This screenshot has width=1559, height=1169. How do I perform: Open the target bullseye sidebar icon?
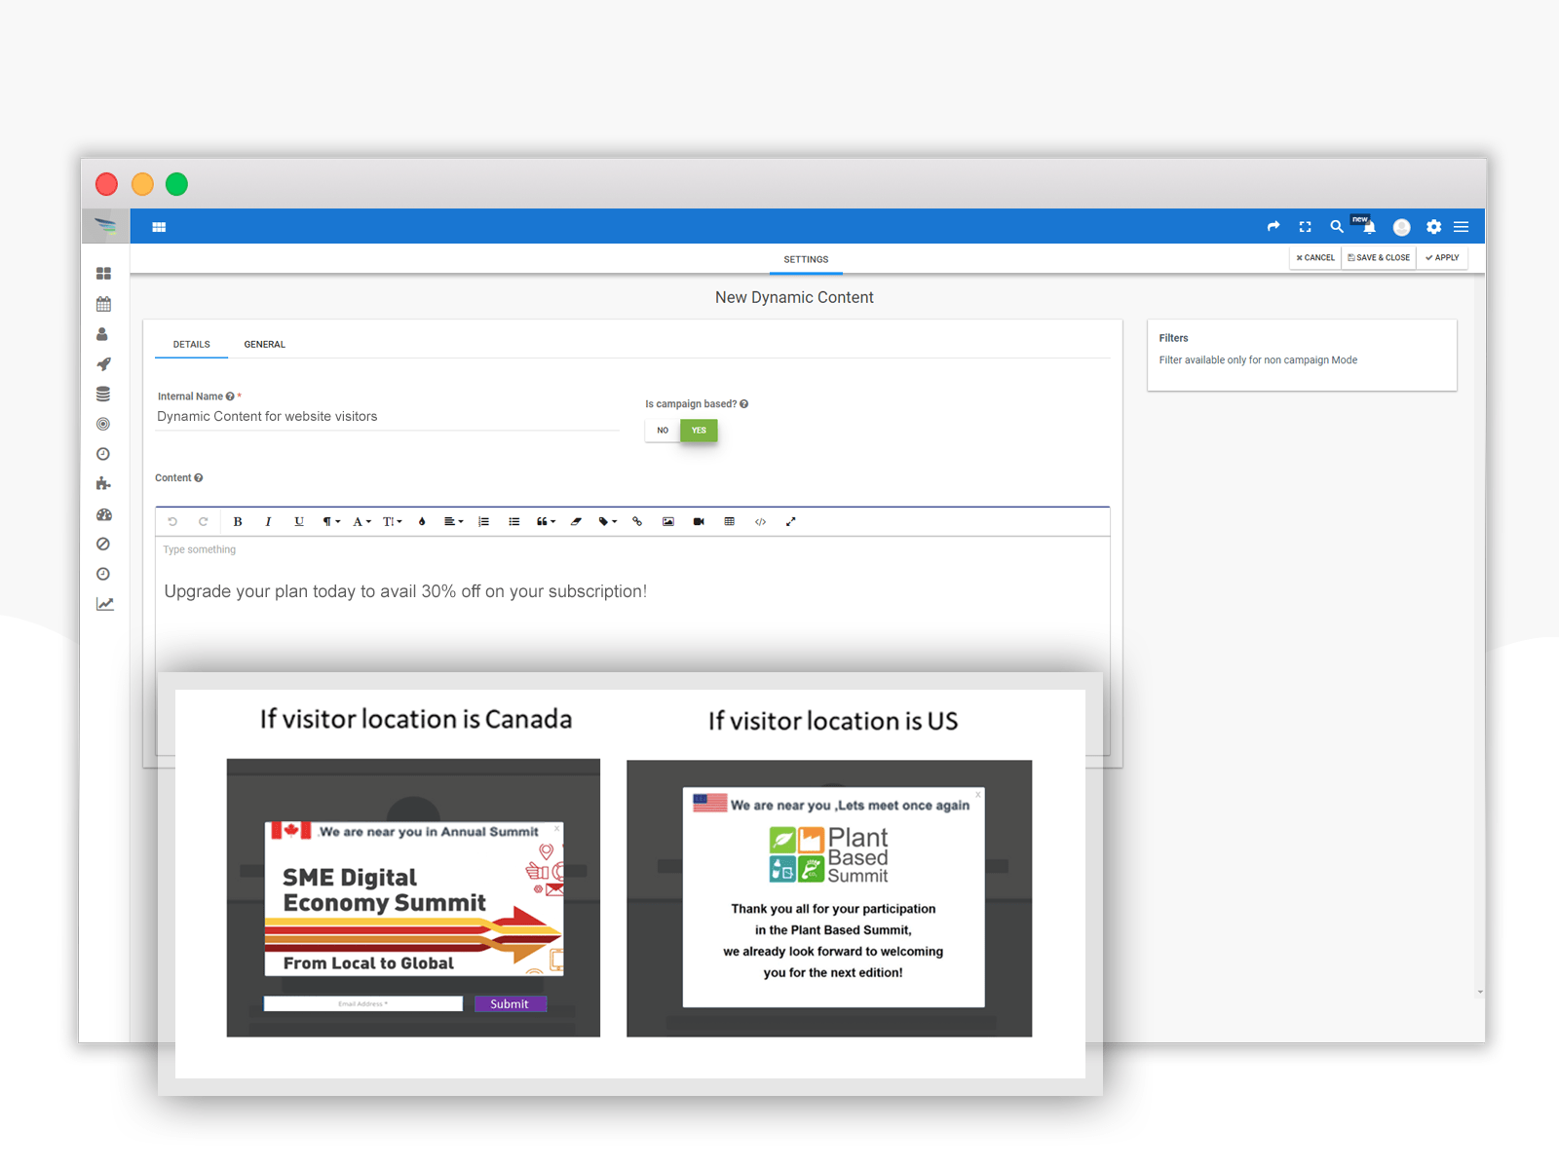coord(103,425)
